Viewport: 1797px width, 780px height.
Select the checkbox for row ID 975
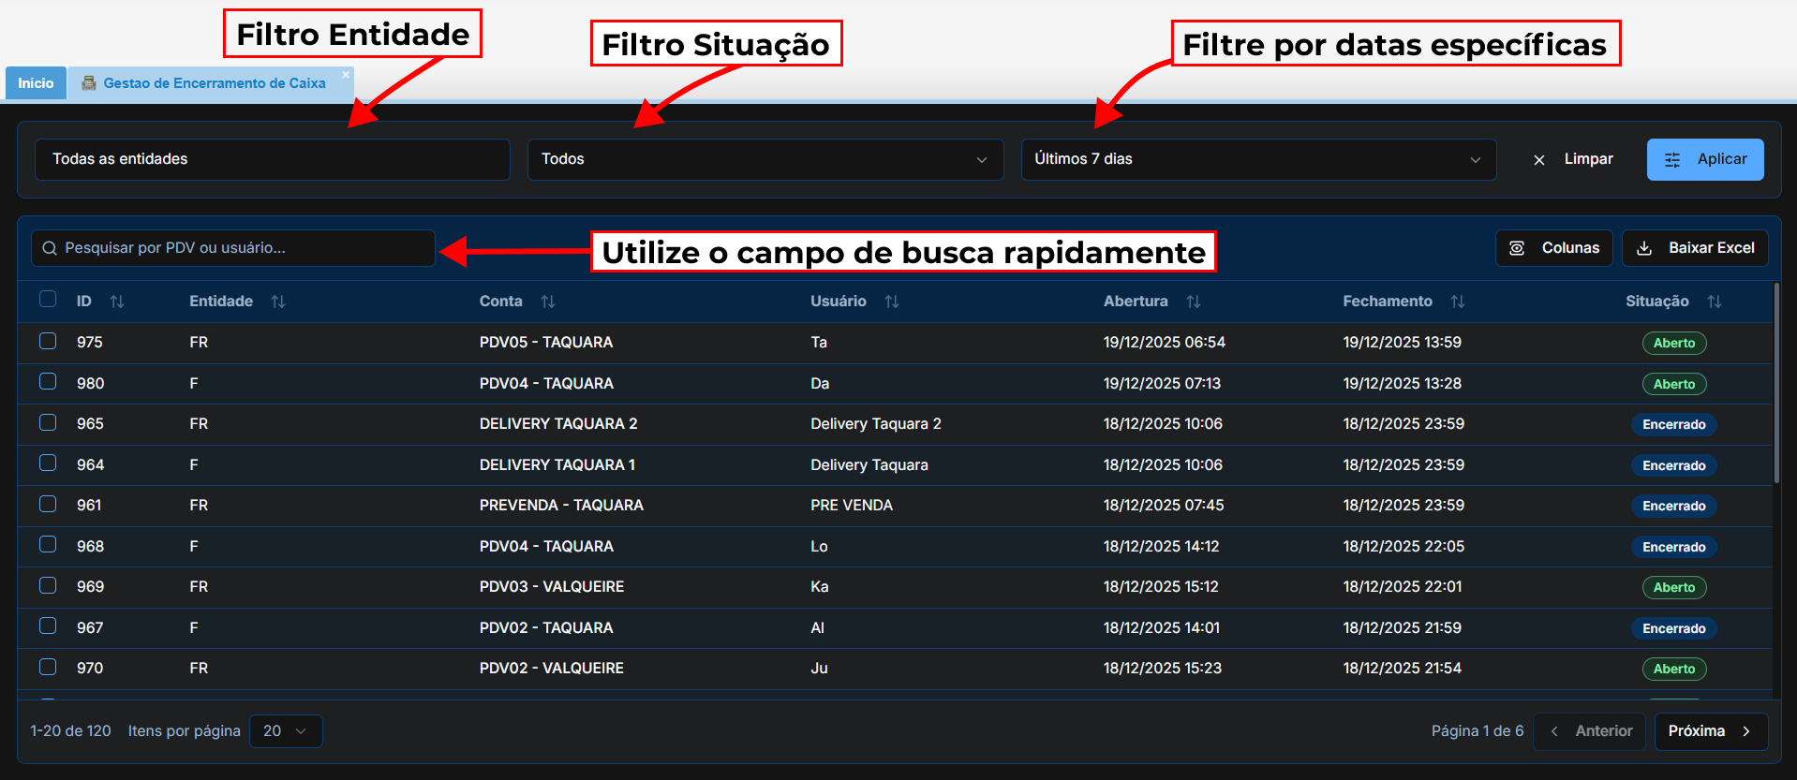[48, 341]
